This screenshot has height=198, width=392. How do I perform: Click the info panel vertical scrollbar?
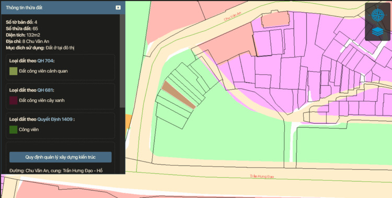(122, 61)
